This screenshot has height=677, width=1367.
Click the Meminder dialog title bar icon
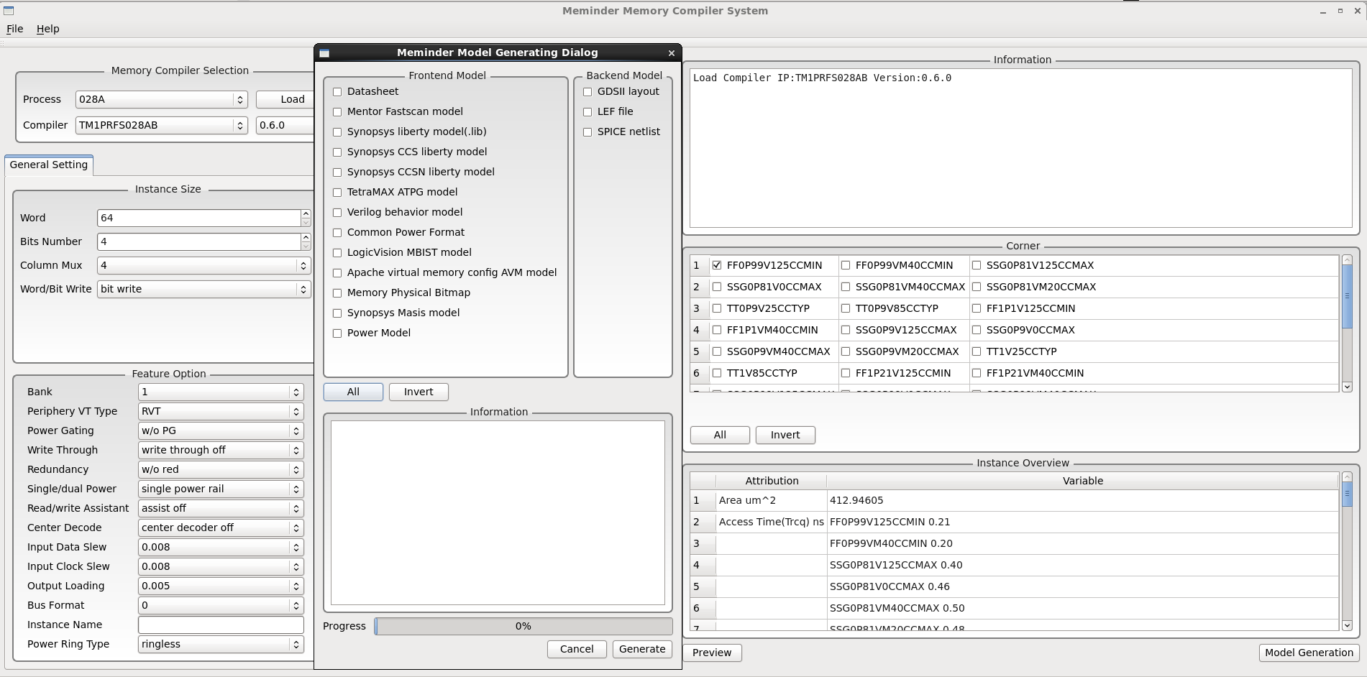[x=324, y=53]
